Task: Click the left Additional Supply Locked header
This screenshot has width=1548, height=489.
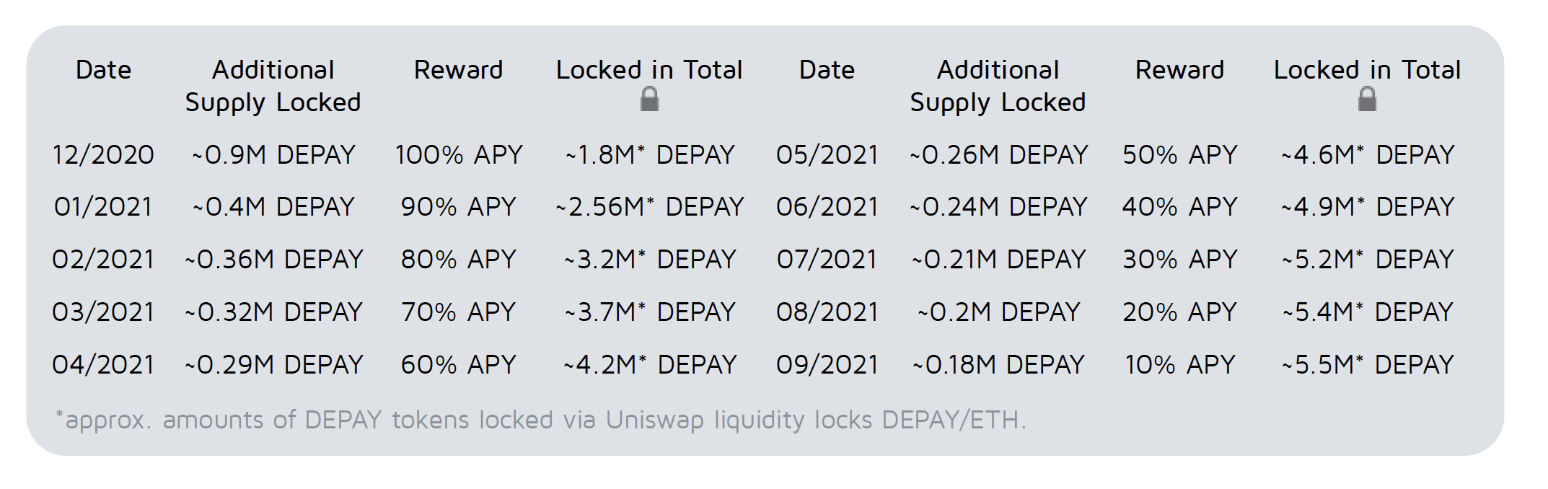Action: [273, 86]
